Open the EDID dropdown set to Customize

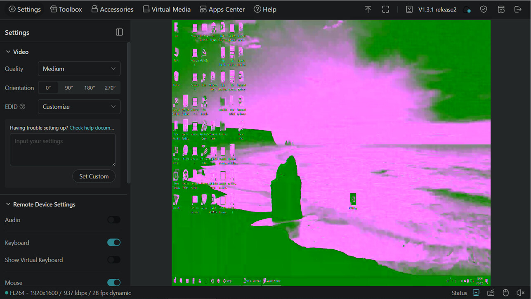coord(79,107)
